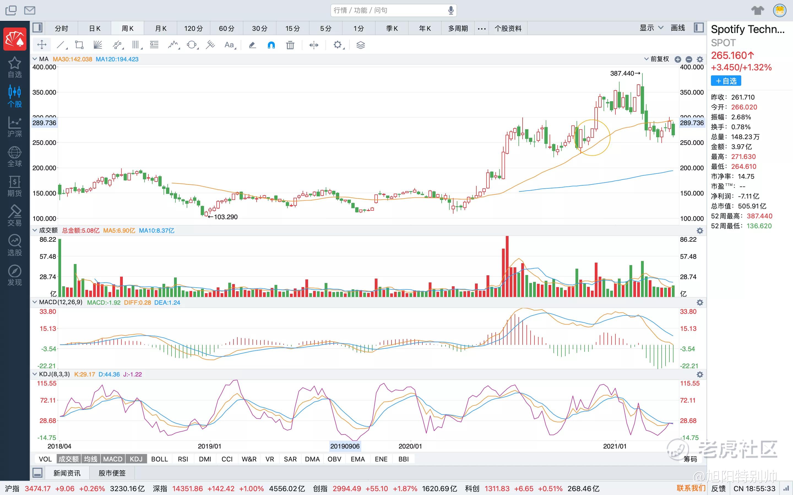793x495 pixels.
Task: Collapse the MA indicator header
Action: pyautogui.click(x=35, y=59)
